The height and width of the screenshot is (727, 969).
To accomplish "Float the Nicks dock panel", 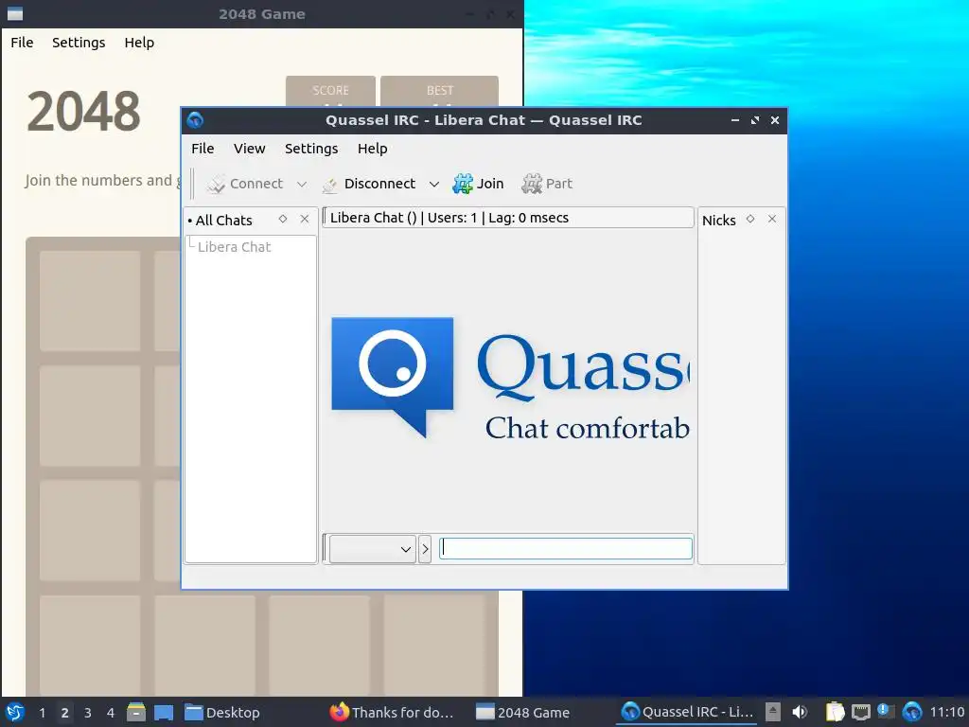I will pos(750,219).
